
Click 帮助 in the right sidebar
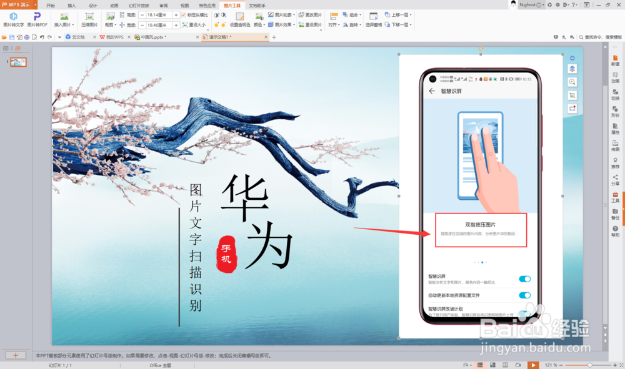(x=616, y=232)
